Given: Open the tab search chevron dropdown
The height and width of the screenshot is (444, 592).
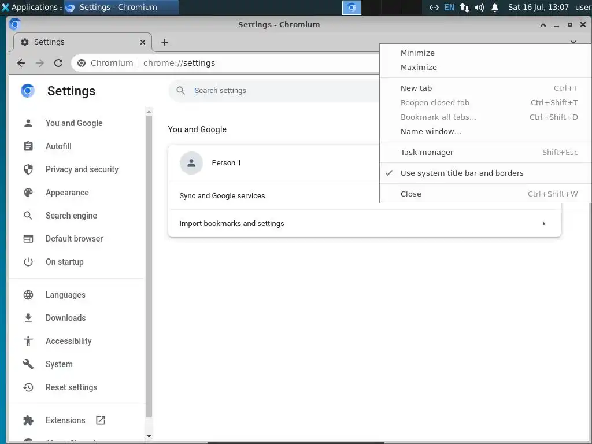Looking at the screenshot, I should pos(573,42).
